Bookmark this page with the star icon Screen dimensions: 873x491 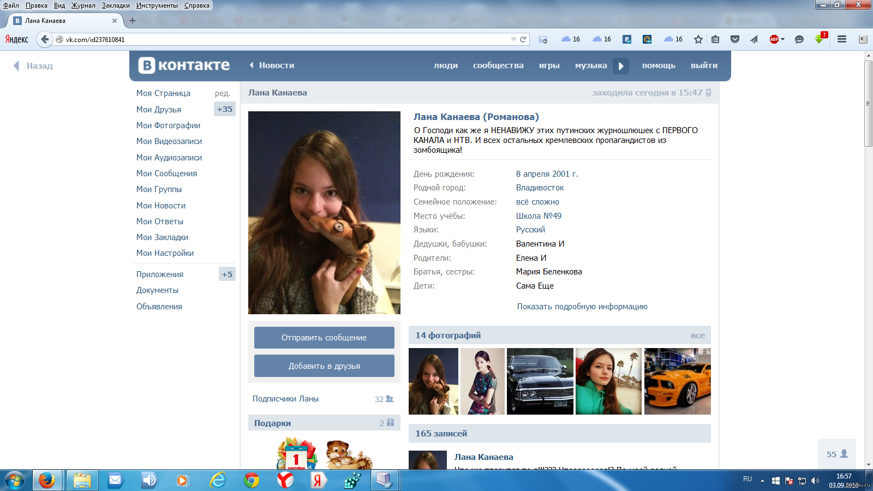[698, 39]
